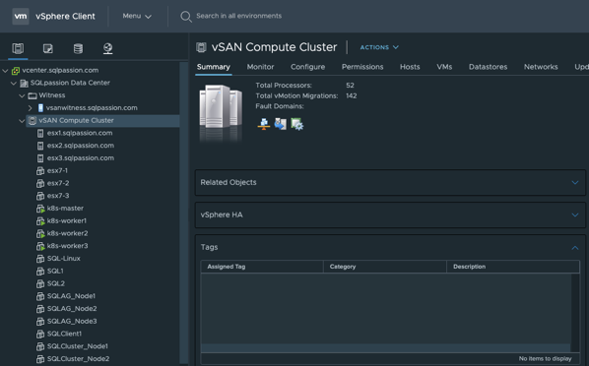589x366 pixels.
Task: Select the k8s-worker2 virtual machine
Action: [x=67, y=233]
